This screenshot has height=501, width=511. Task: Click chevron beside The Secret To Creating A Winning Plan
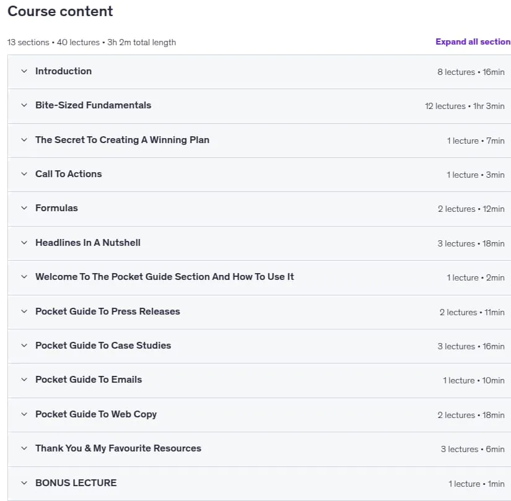24,140
